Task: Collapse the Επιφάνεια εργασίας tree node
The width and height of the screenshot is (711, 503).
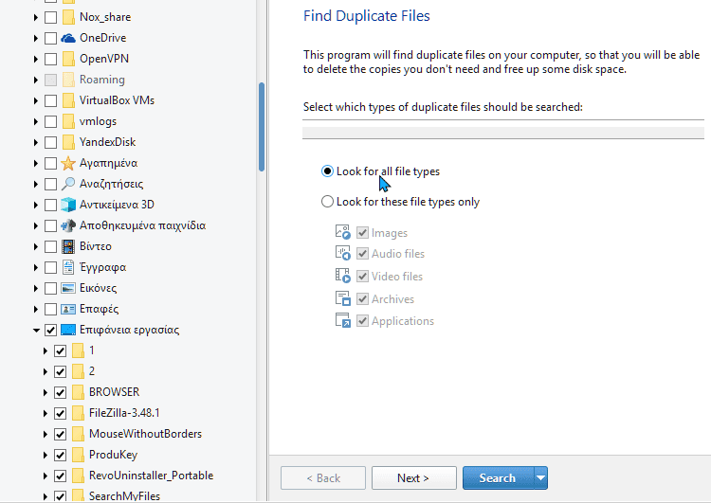Action: coord(36,331)
